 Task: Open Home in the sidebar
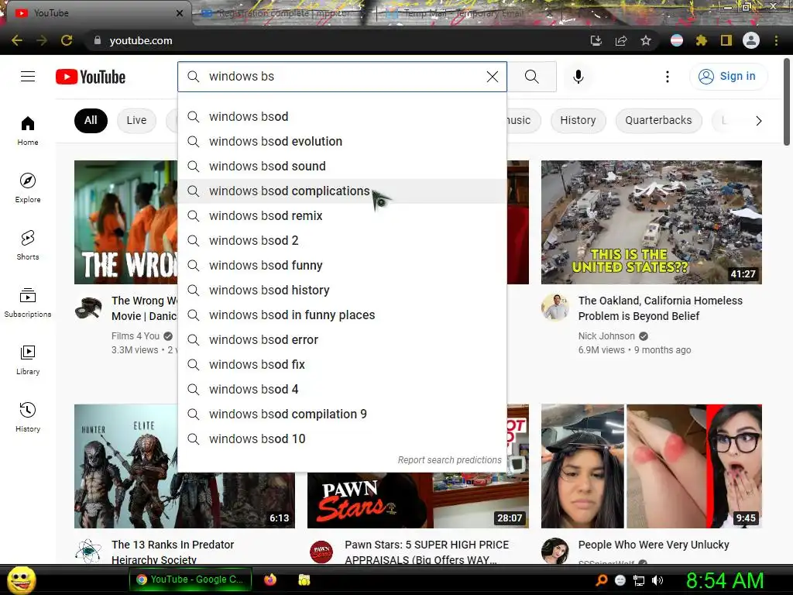coord(28,130)
